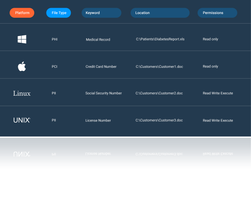Select Read Write Execute in Linux row
The height and width of the screenshot is (209, 251).
[x=218, y=93]
